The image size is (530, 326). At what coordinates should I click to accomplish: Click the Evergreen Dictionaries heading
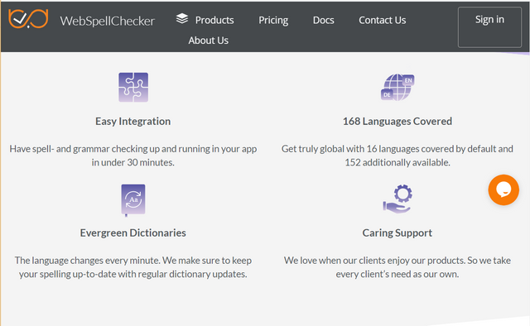tap(132, 233)
